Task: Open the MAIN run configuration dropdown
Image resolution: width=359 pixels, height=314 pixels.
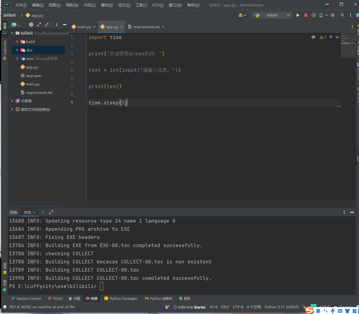Action: (272, 15)
